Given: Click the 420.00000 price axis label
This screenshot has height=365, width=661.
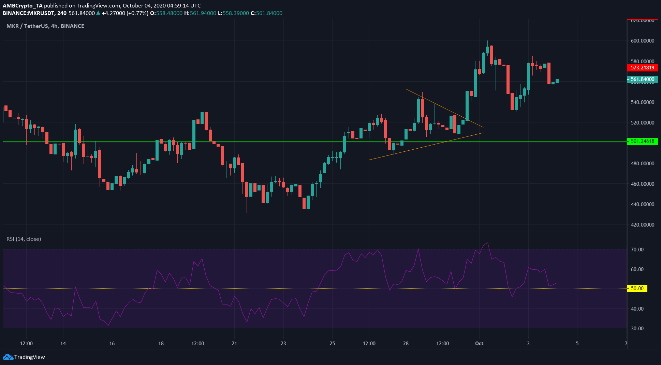Looking at the screenshot, I should [x=643, y=225].
